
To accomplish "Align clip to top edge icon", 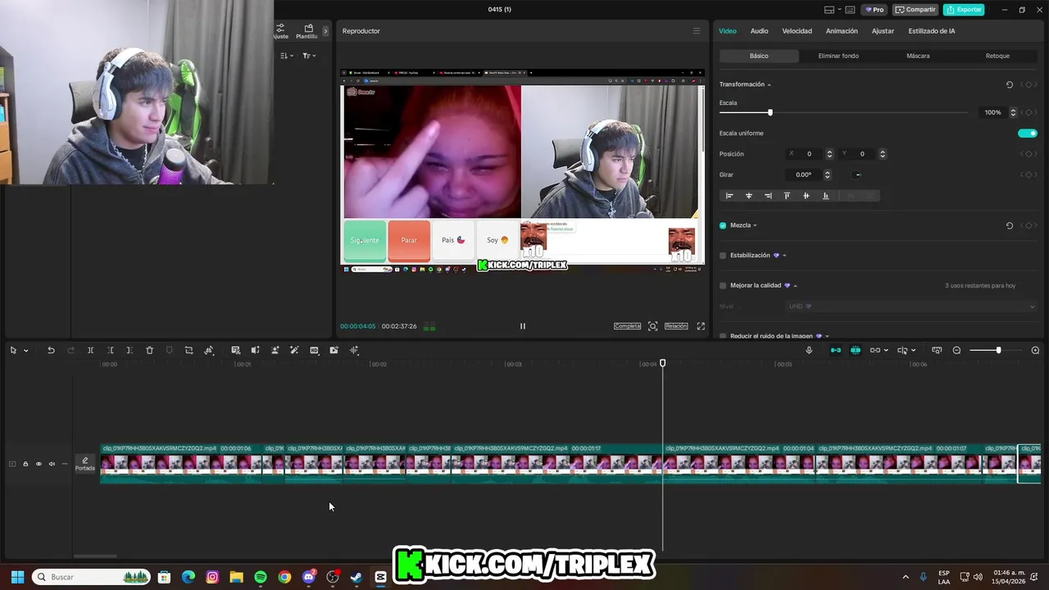I will point(787,196).
